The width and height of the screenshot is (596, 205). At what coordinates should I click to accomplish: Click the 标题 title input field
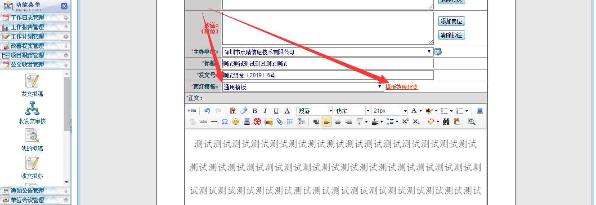[x=327, y=64]
